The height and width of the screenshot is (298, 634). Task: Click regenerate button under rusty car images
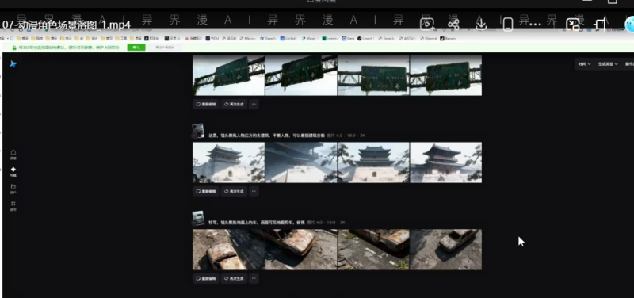[234, 279]
